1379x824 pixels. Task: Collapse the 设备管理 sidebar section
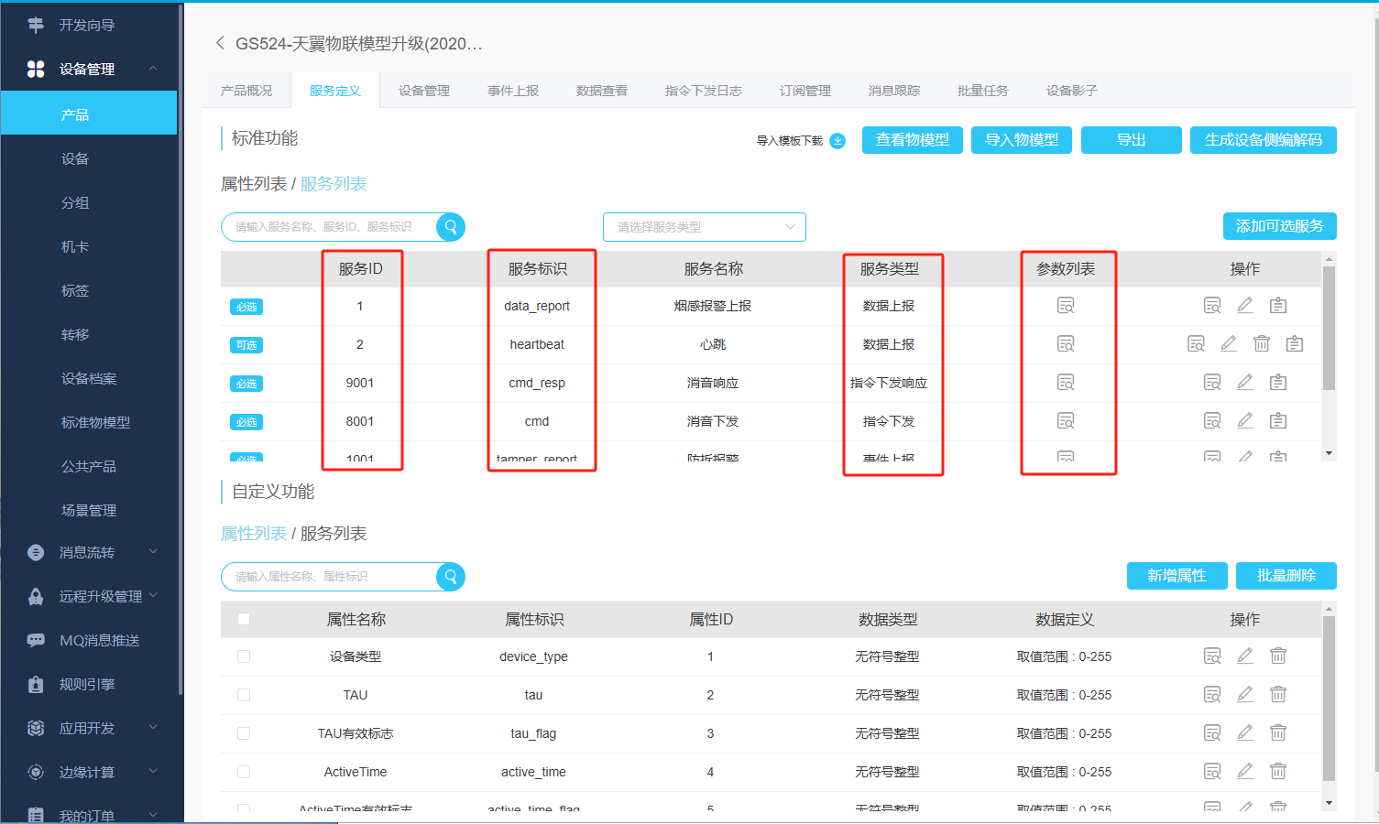[x=152, y=69]
